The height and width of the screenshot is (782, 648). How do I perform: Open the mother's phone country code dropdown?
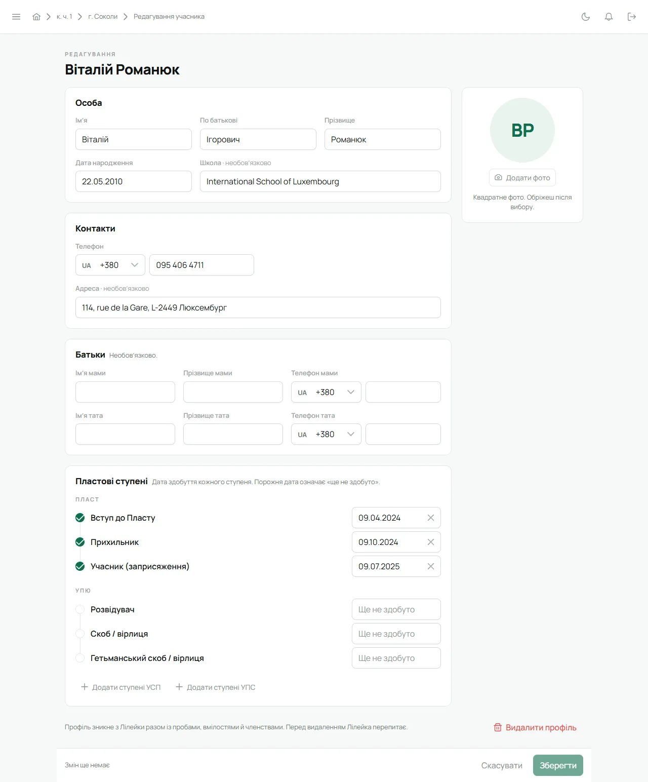pyautogui.click(x=326, y=392)
